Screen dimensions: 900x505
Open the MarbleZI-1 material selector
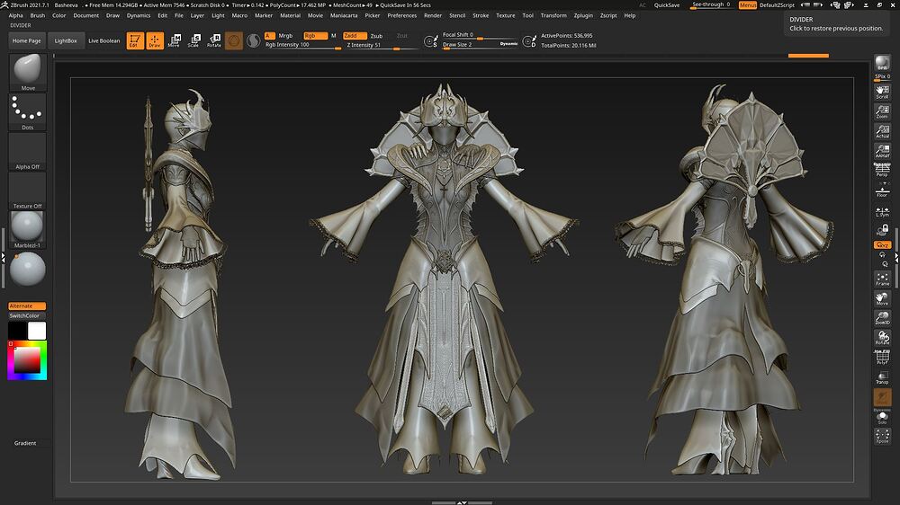[28, 229]
